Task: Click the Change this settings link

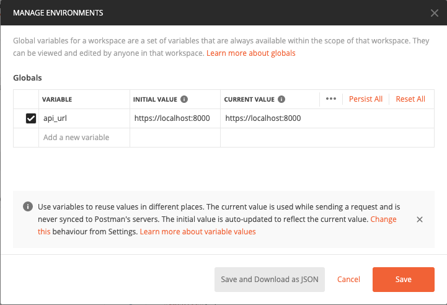Action: click(x=383, y=219)
